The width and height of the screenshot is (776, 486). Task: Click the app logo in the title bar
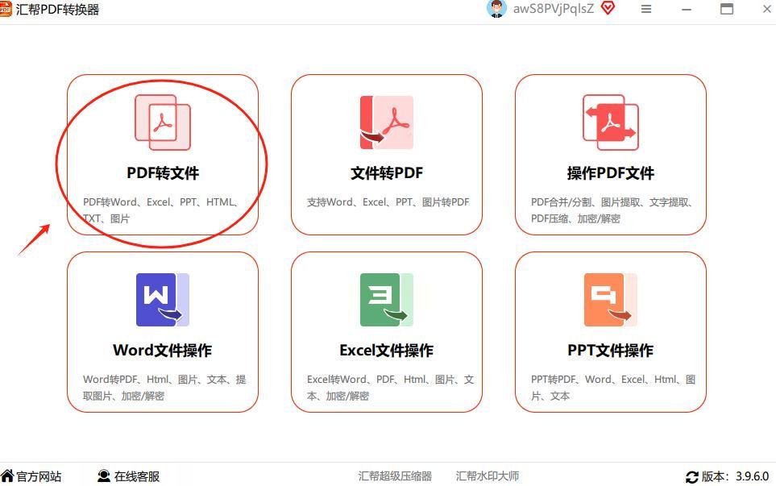pyautogui.click(x=8, y=9)
